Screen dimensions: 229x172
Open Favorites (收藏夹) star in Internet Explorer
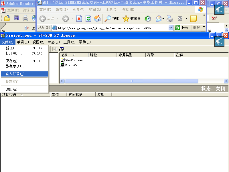[132, 19]
